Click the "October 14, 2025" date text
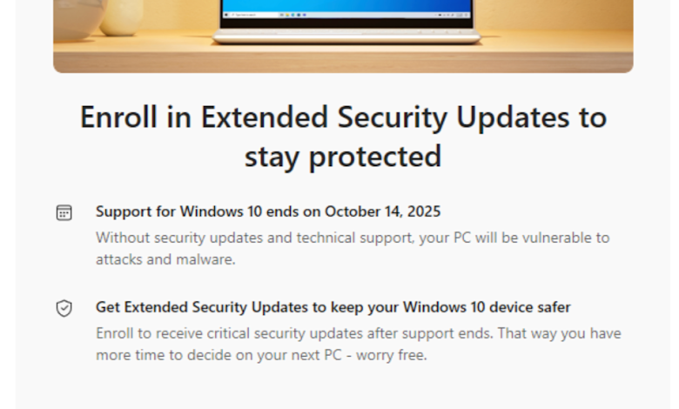Image resolution: width=679 pixels, height=409 pixels. [383, 211]
